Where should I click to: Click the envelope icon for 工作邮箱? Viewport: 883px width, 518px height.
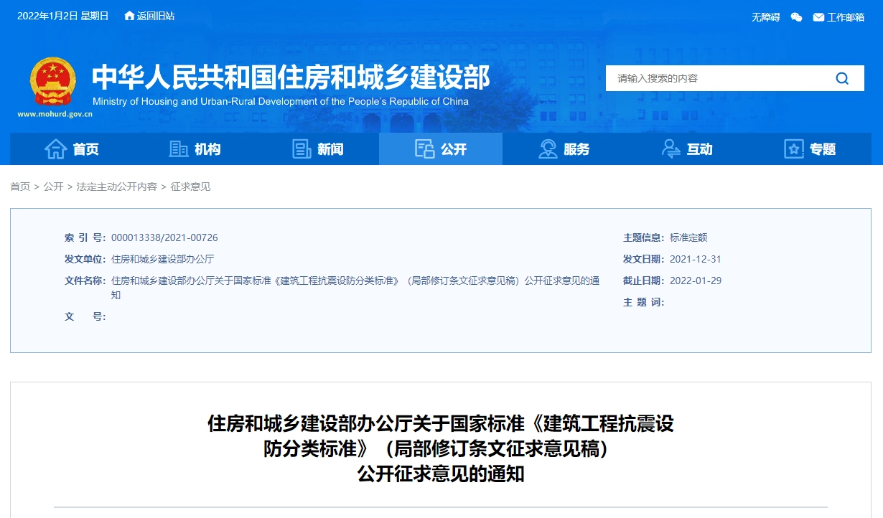click(x=818, y=17)
